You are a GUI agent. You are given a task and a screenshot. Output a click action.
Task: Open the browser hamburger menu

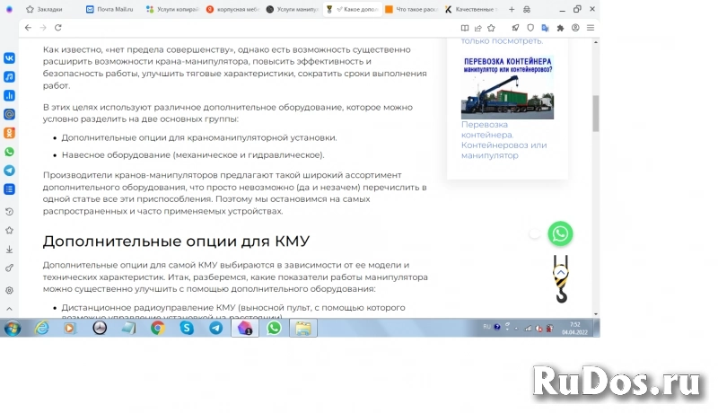pyautogui.click(x=591, y=28)
